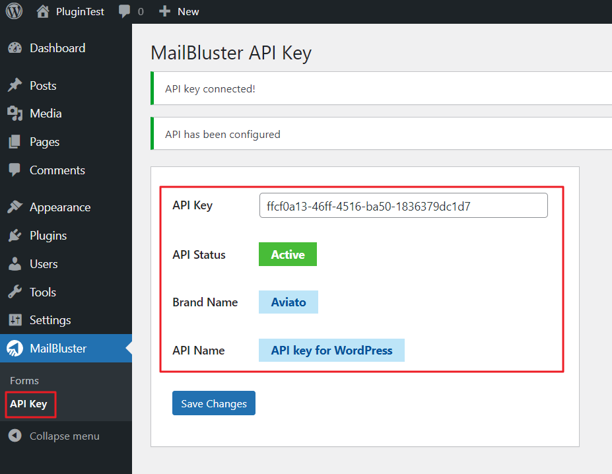612x474 pixels.
Task: Click inside the API Key text field
Action: tap(403, 205)
